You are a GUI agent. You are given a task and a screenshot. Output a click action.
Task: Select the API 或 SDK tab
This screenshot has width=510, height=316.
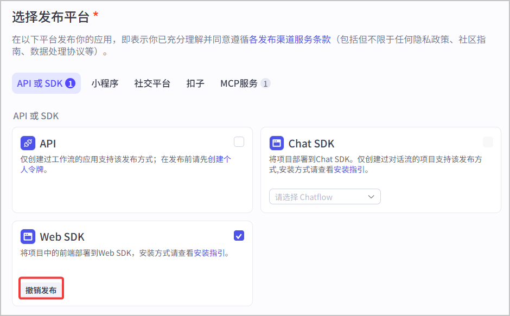(x=46, y=83)
